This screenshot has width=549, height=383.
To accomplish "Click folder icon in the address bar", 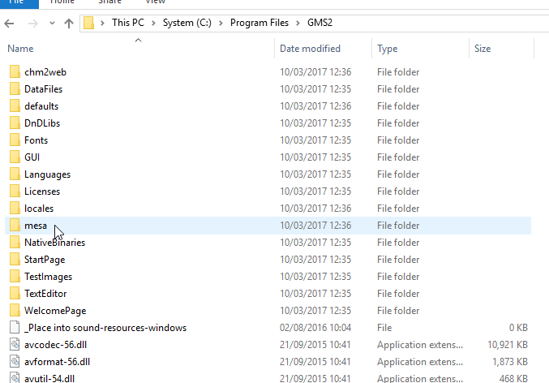I will pos(89,24).
